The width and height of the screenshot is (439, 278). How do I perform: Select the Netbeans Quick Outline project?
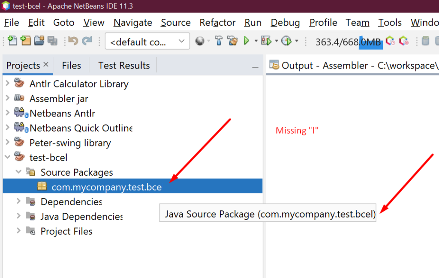point(81,128)
